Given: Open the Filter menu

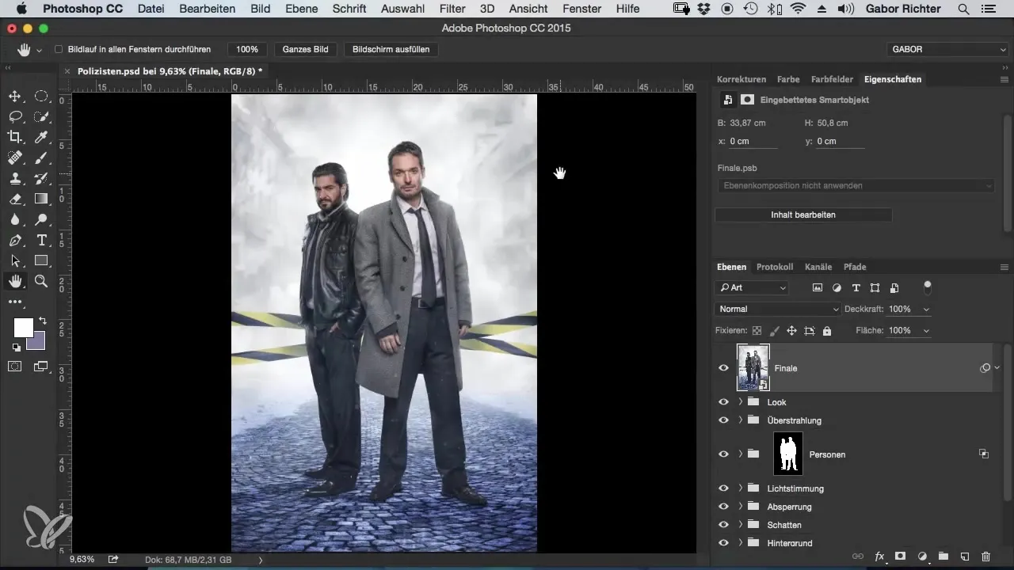Looking at the screenshot, I should (x=452, y=9).
